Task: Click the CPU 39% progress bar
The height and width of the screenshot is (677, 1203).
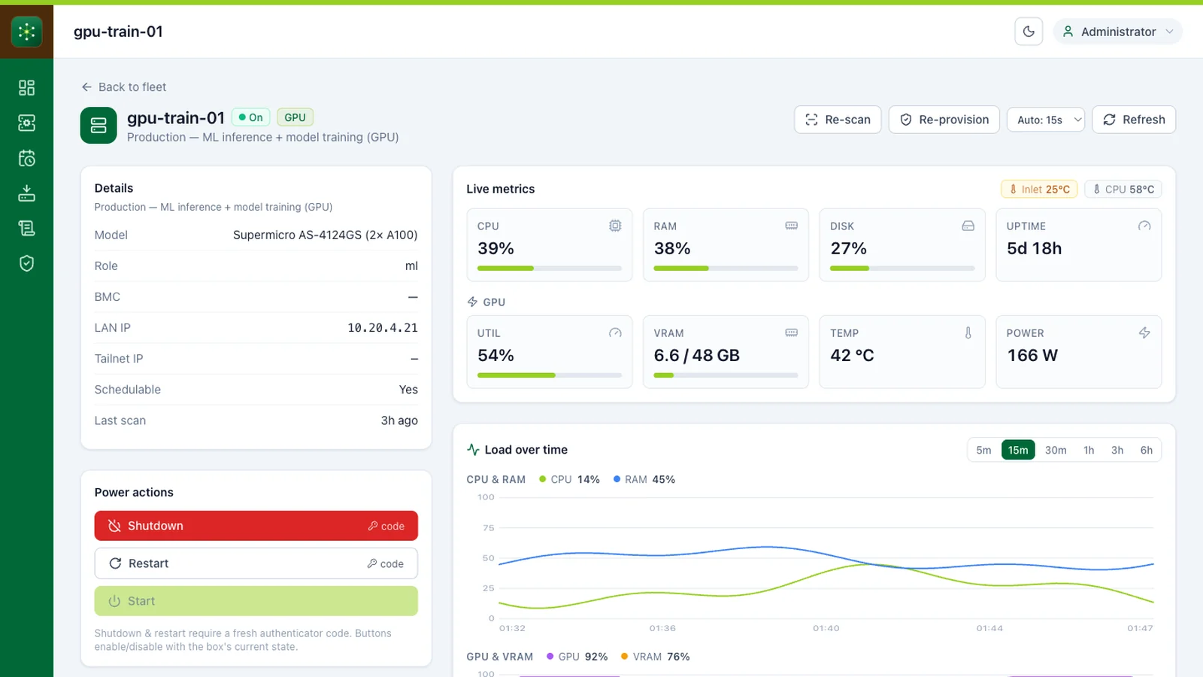Action: pyautogui.click(x=550, y=268)
